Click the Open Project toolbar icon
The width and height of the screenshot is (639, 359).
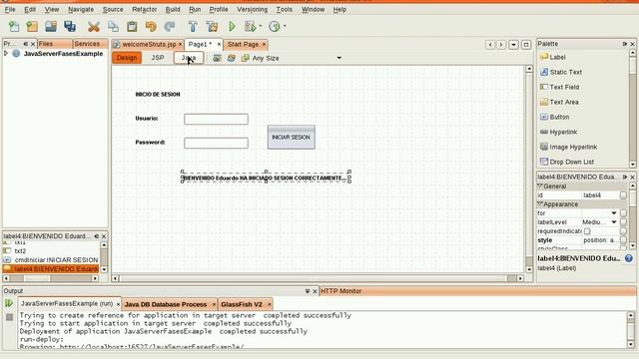click(x=51, y=27)
